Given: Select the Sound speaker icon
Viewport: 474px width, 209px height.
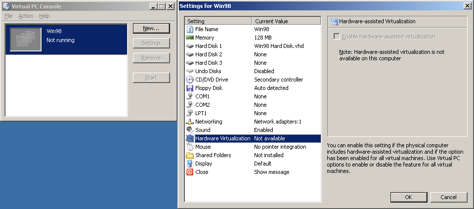Looking at the screenshot, I should pyautogui.click(x=190, y=130).
